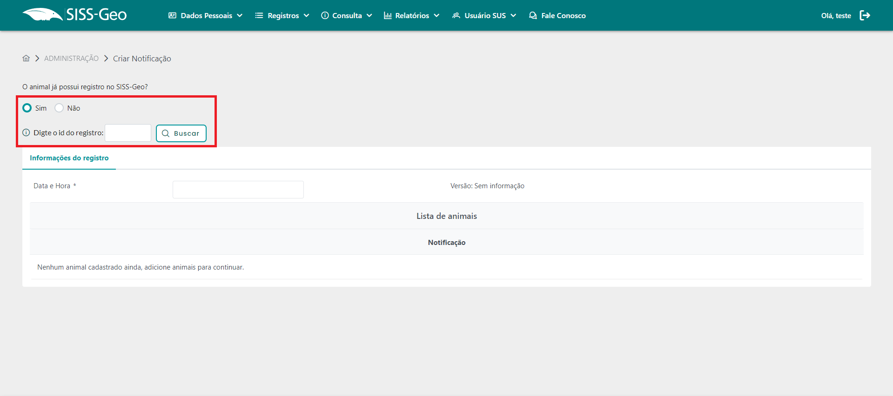Open the Relatórios menu
Image resolution: width=893 pixels, height=396 pixels.
(412, 15)
